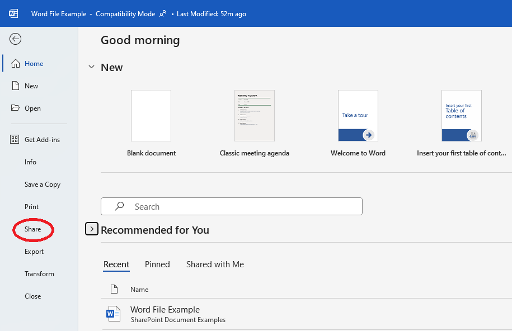Click the magnifying glass search icon

click(x=119, y=206)
